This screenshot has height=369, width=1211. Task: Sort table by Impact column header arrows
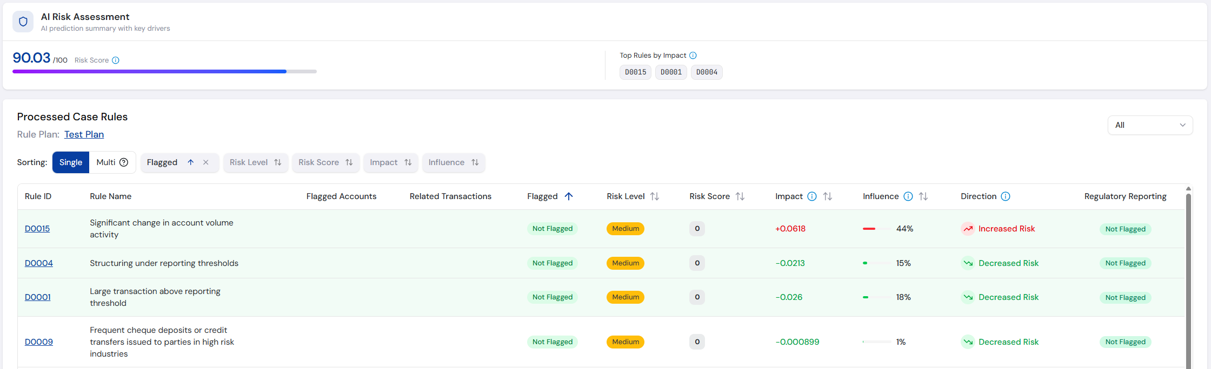tap(828, 196)
